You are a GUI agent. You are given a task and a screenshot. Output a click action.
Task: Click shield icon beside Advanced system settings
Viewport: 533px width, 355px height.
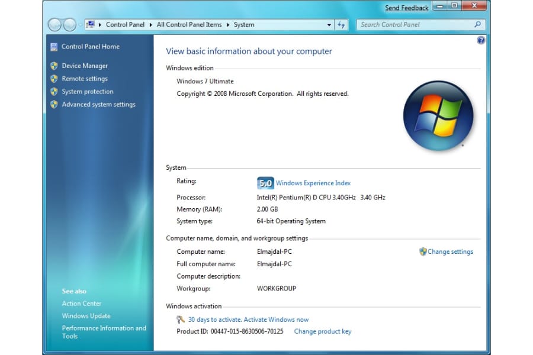pos(54,105)
